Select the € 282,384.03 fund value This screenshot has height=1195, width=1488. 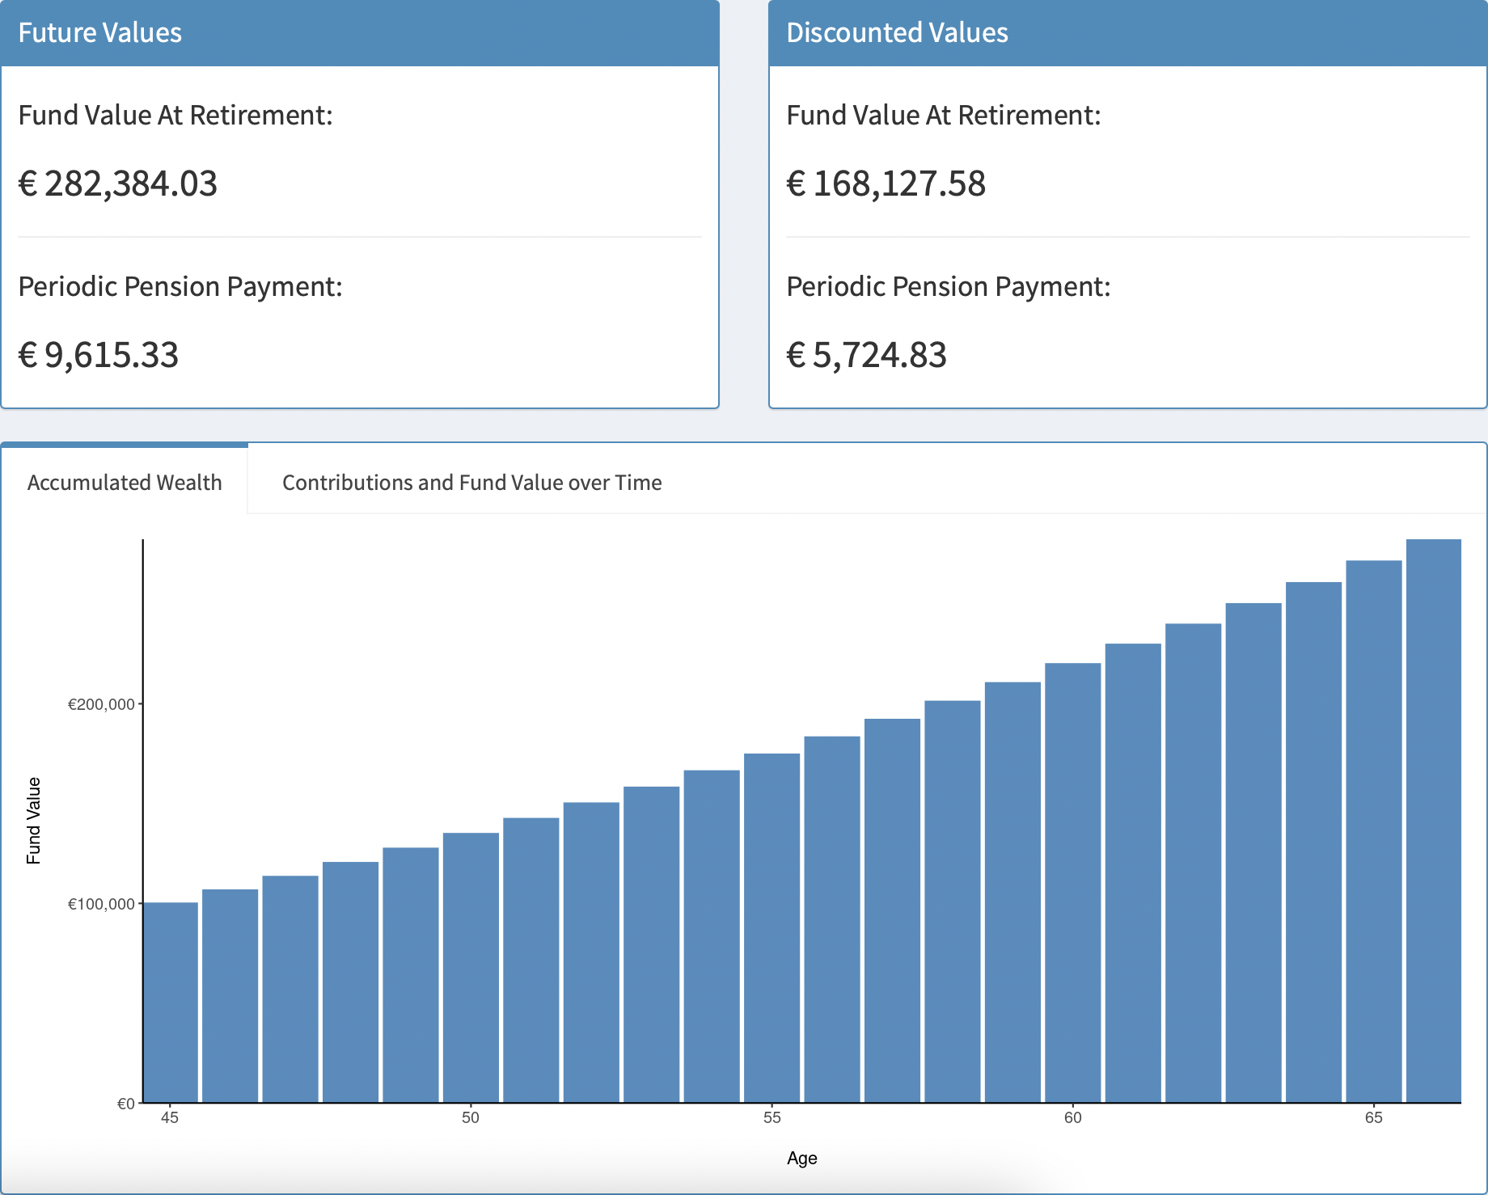(118, 184)
